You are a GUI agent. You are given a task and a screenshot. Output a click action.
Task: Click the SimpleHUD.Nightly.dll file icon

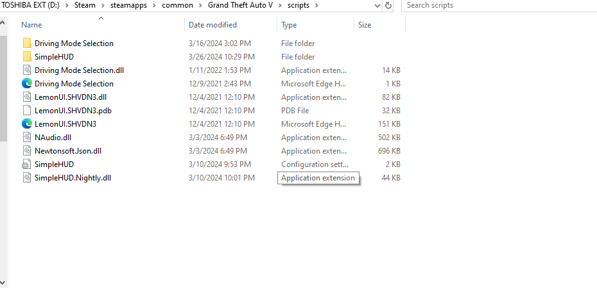(27, 177)
